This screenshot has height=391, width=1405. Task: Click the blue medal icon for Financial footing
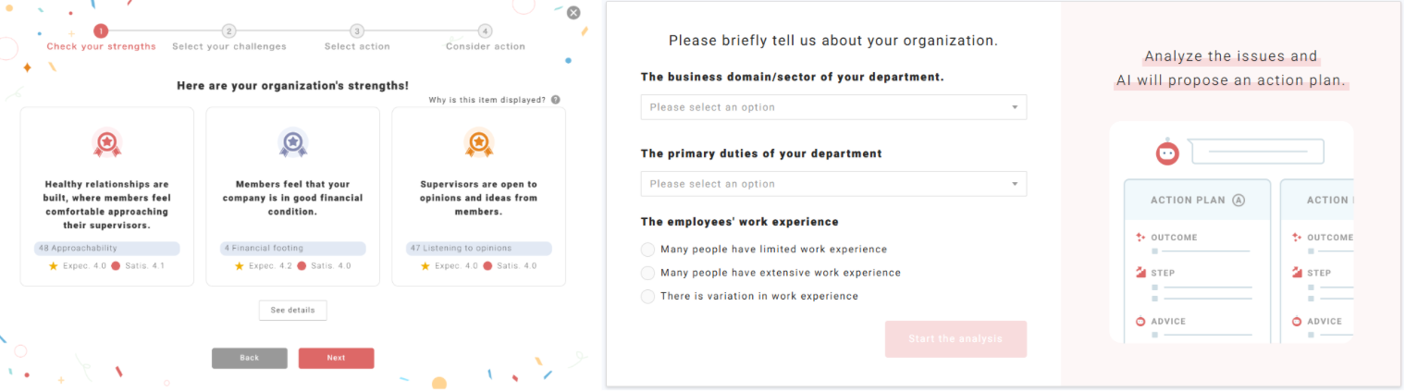pos(292,143)
